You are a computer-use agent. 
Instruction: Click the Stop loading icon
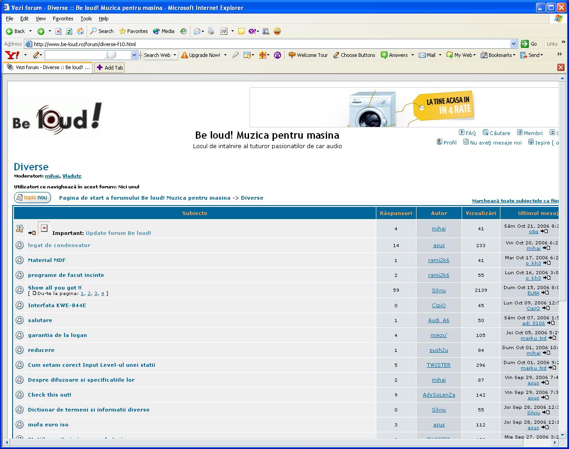click(x=58, y=31)
